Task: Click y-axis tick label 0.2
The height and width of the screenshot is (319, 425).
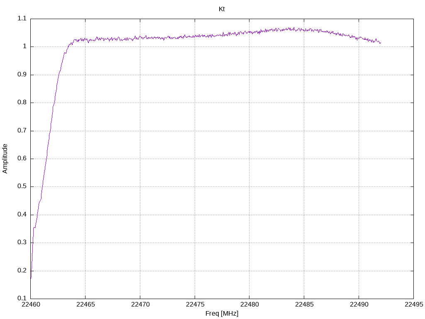Action: (22, 271)
